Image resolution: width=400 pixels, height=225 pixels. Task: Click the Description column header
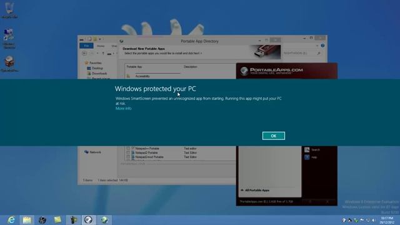tap(190, 67)
